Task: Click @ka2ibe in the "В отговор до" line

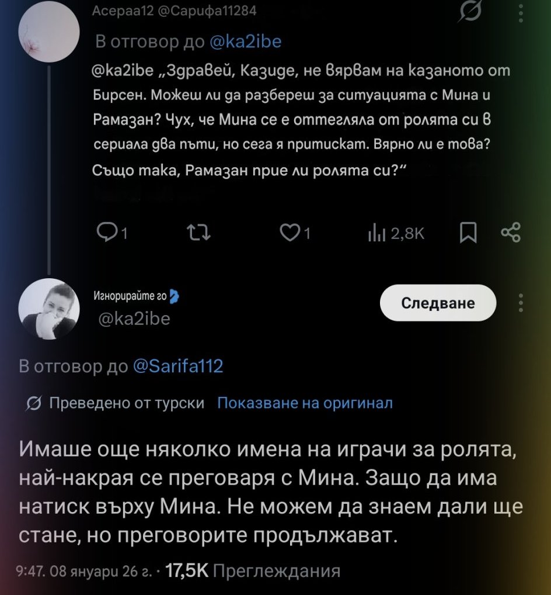Action: click(246, 41)
